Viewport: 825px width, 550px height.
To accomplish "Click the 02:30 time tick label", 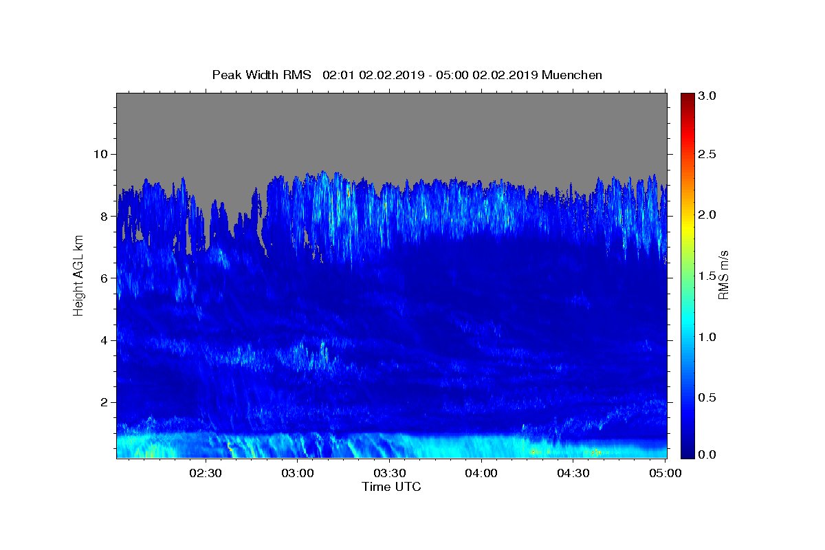I will (x=206, y=474).
